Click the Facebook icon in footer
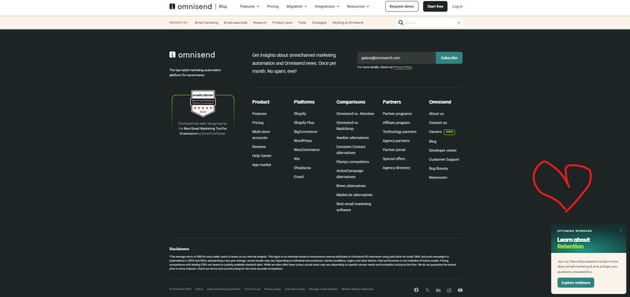630x297 pixels. (x=416, y=290)
